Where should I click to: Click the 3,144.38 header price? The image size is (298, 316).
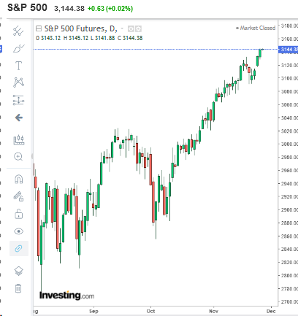coord(69,9)
